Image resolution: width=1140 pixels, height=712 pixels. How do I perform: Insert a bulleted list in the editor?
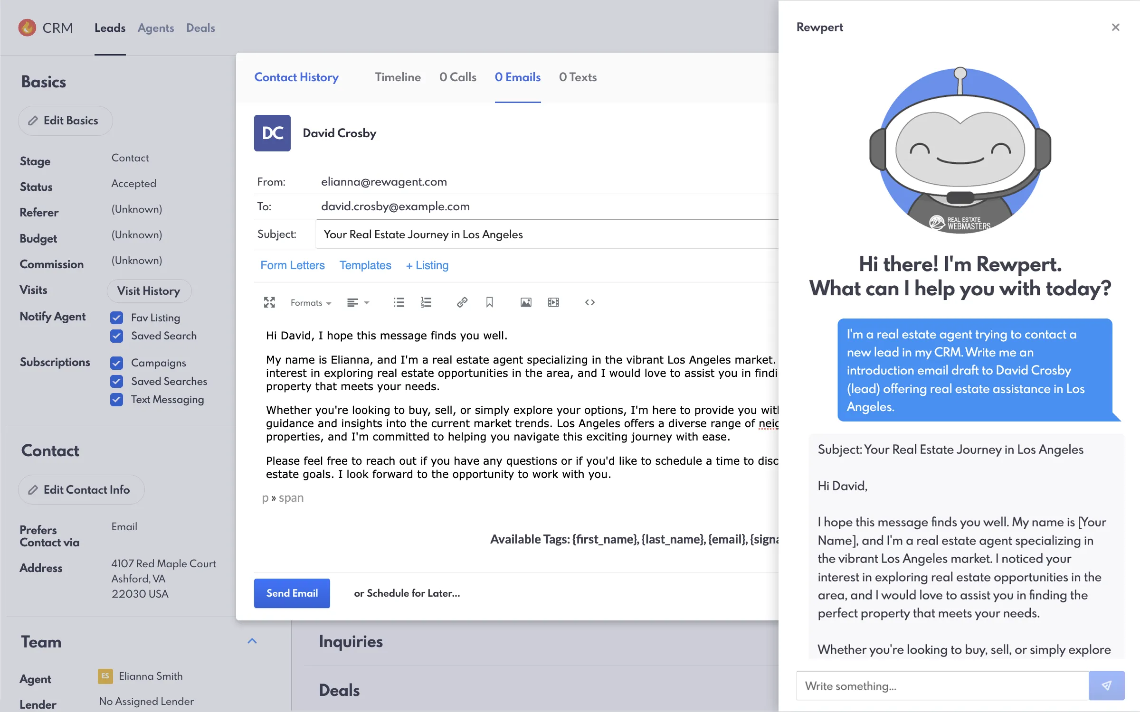(x=399, y=302)
